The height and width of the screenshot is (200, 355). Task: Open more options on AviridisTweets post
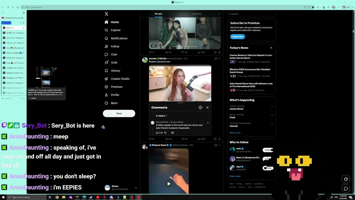[219, 59]
